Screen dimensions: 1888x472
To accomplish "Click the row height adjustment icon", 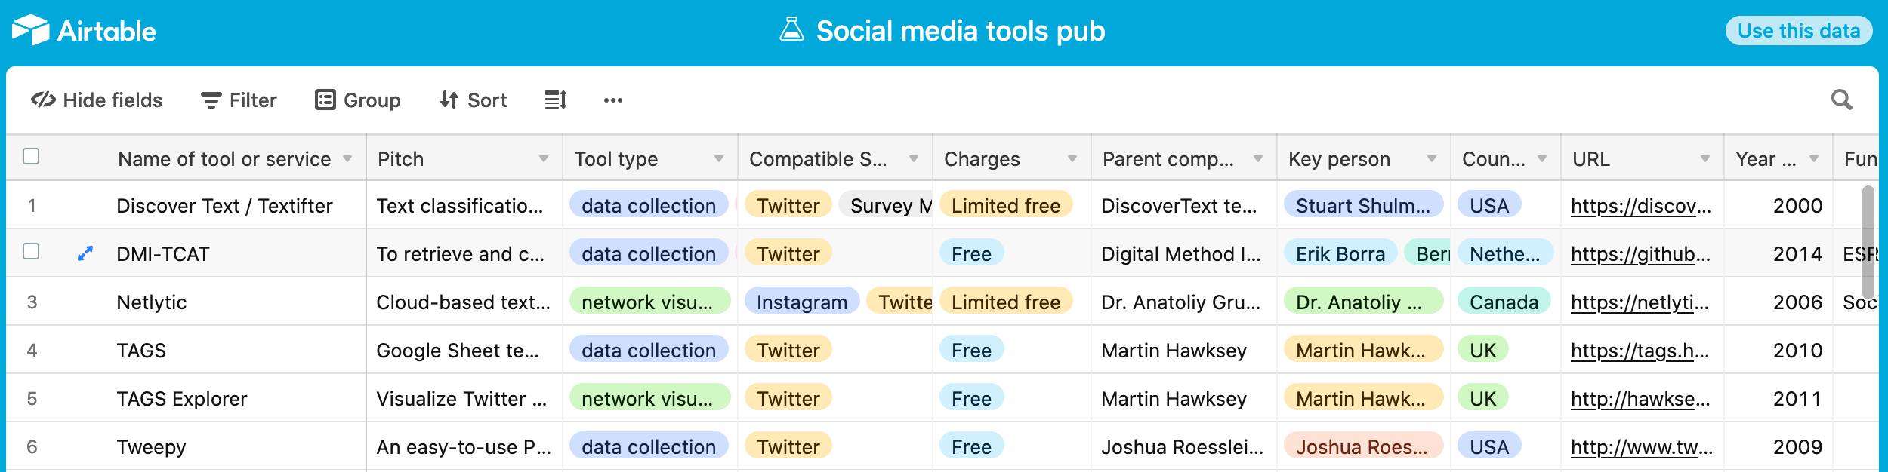I will [x=555, y=100].
